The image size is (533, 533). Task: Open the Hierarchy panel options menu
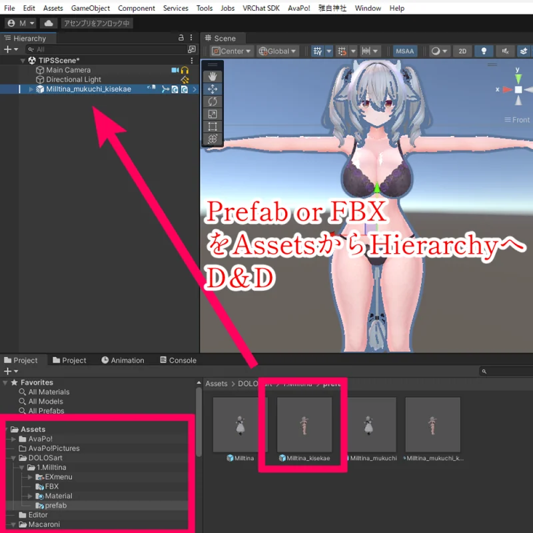pos(191,38)
